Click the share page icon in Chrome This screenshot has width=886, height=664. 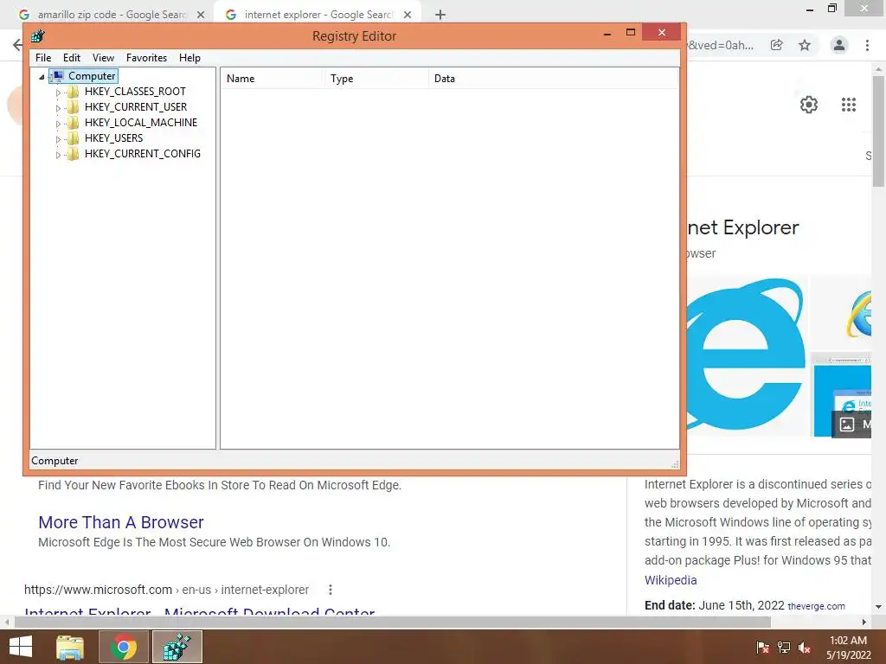(777, 45)
